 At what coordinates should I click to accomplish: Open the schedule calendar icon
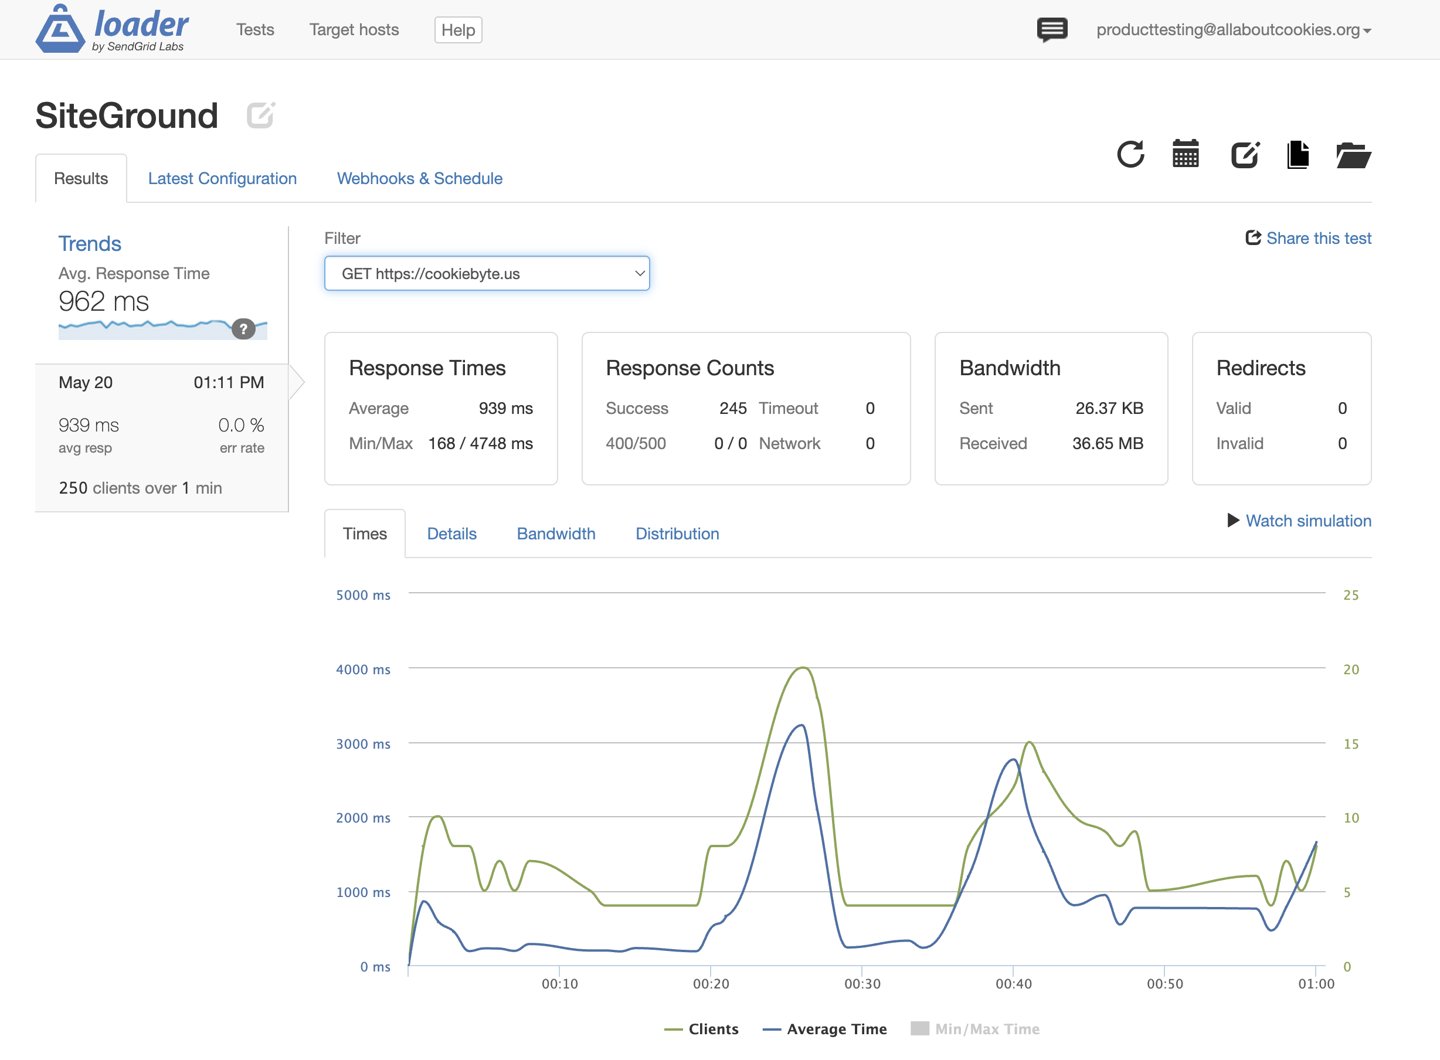pos(1185,154)
